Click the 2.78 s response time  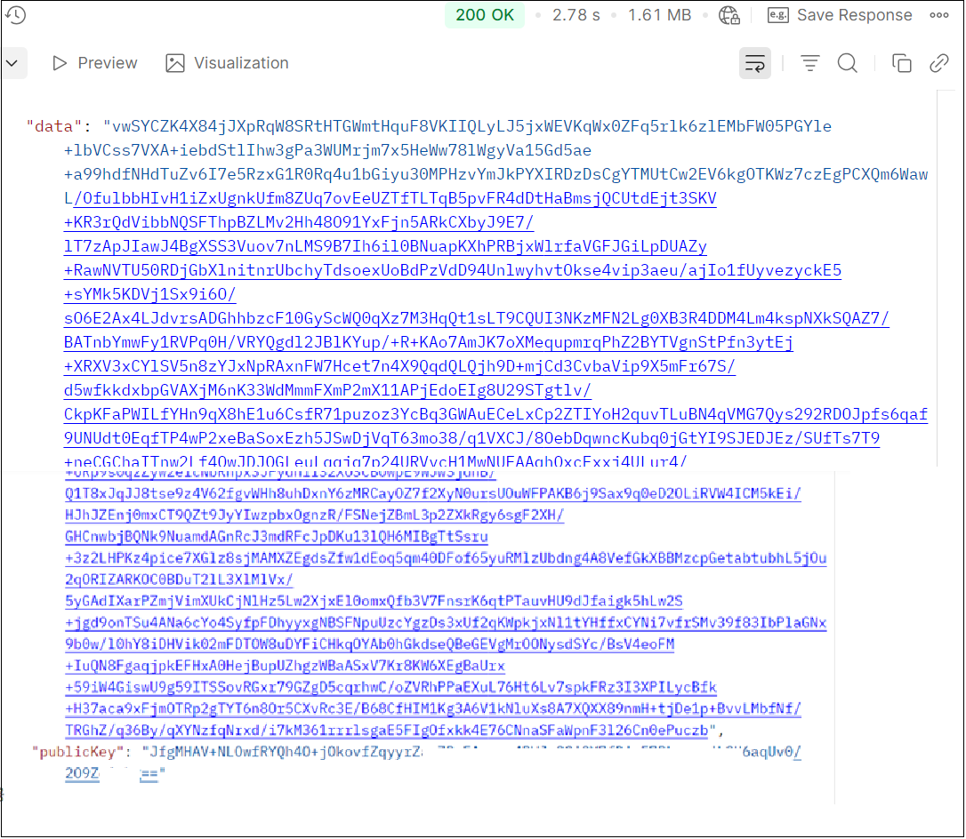(x=576, y=15)
